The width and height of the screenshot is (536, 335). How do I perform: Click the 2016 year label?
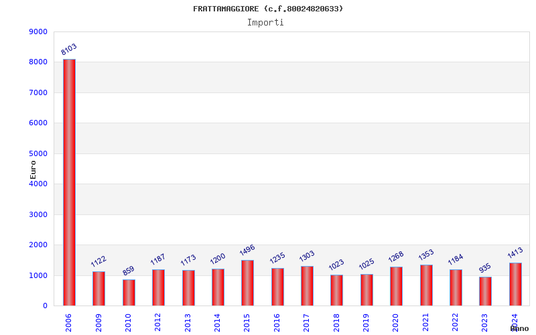point(277,323)
